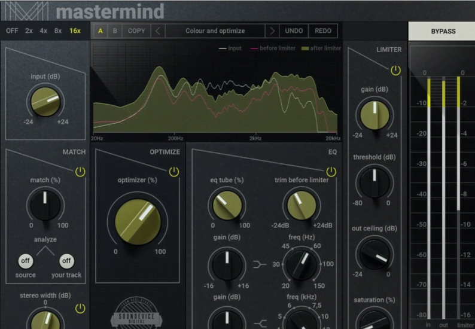Click the REDO button
Viewport: 475px width, 329px height.
(x=323, y=31)
